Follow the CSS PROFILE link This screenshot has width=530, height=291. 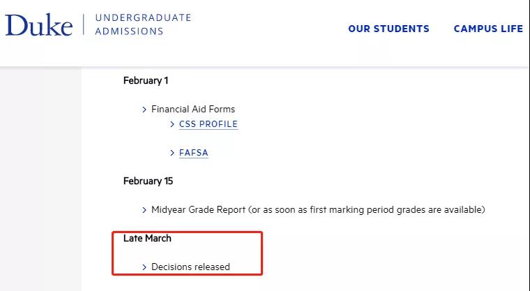click(x=208, y=124)
